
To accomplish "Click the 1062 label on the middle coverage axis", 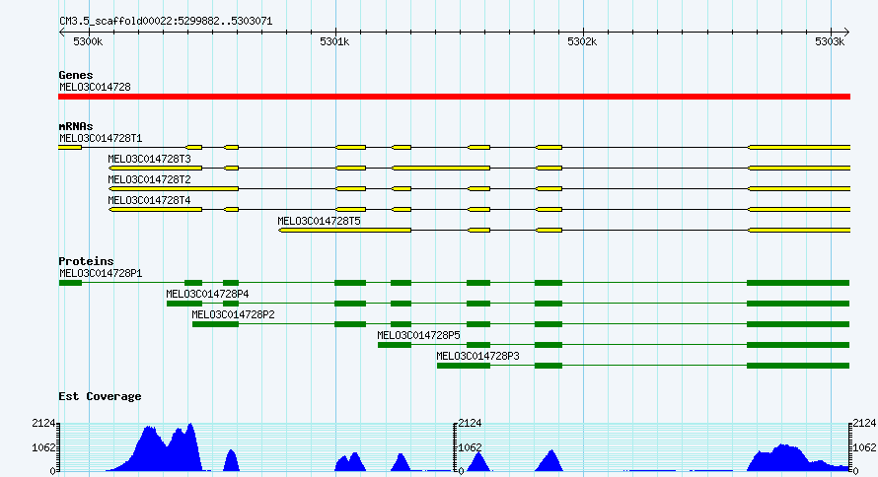I will click(470, 447).
